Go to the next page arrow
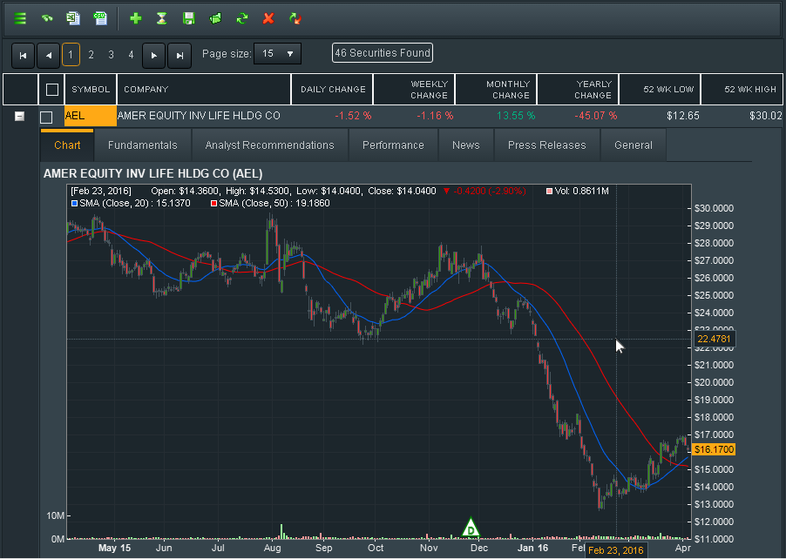This screenshot has height=559, width=786. [154, 55]
